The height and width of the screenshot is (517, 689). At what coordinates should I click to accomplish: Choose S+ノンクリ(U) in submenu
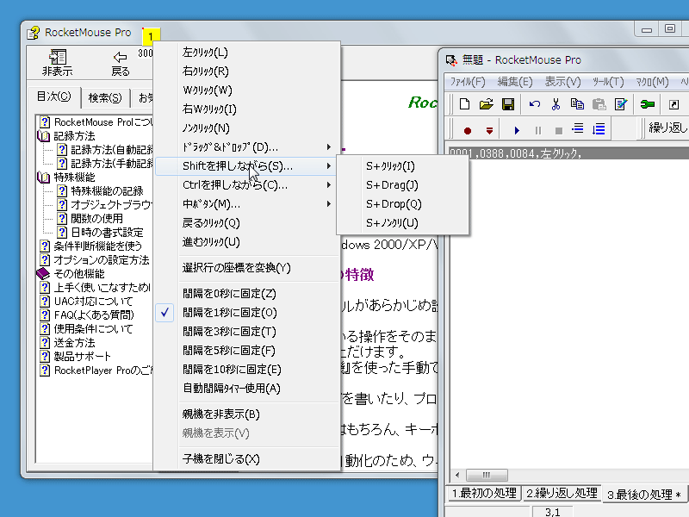coord(402,223)
